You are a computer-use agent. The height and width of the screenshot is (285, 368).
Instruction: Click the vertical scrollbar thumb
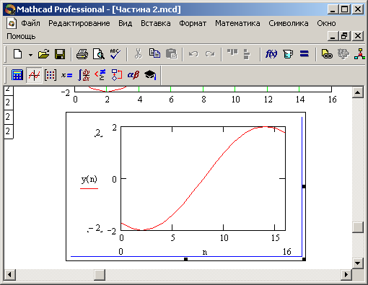357,227
